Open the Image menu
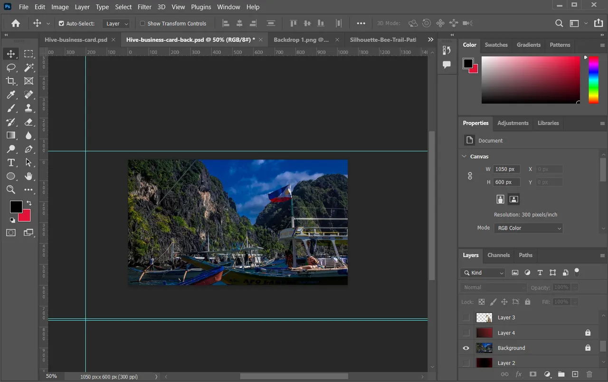The width and height of the screenshot is (608, 382). tap(60, 7)
